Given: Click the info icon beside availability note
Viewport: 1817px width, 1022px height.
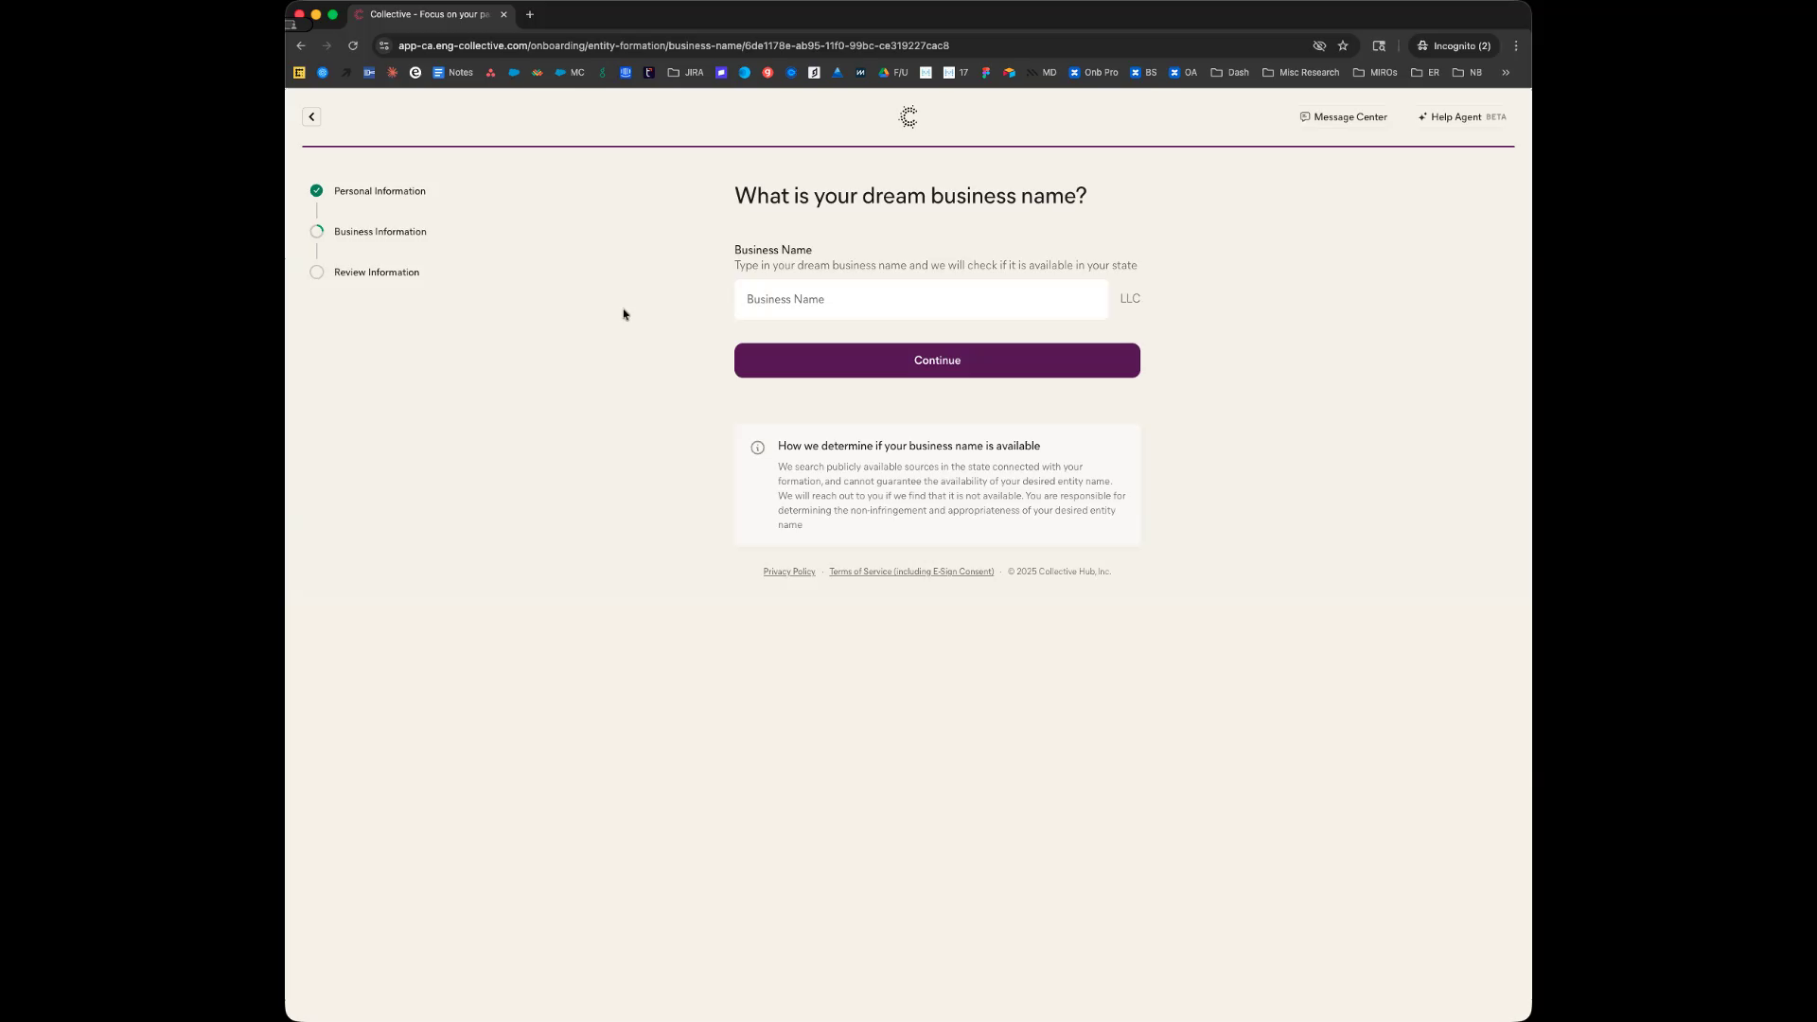Looking at the screenshot, I should click(757, 448).
